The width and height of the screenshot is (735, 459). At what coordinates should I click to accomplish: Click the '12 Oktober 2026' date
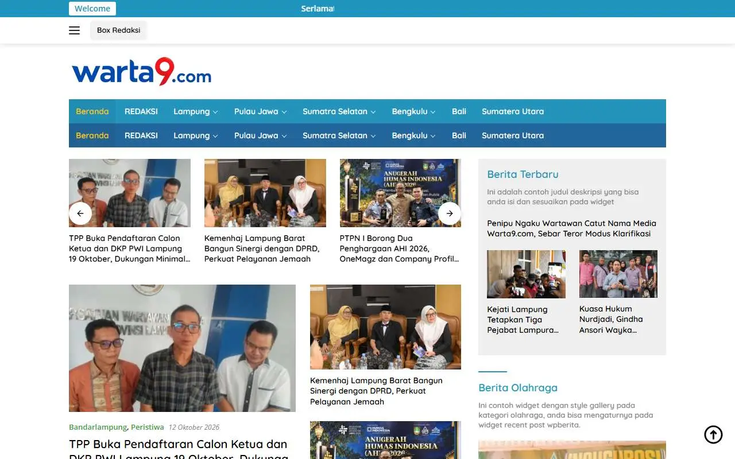point(194,427)
